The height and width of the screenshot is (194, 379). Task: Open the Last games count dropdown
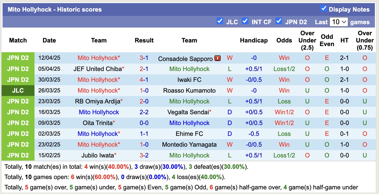(339, 22)
